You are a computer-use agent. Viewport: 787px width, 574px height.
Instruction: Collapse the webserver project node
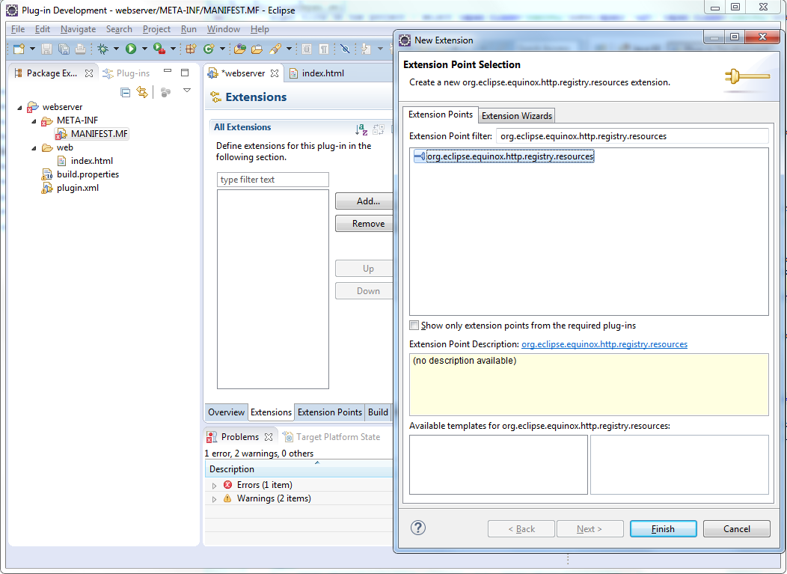coord(19,108)
